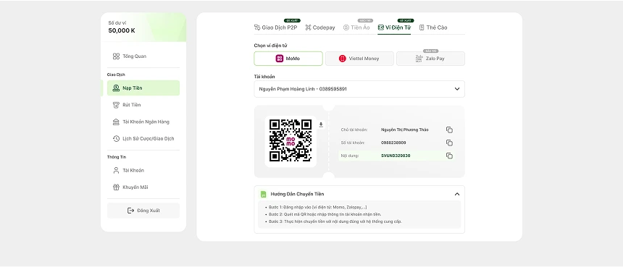Open the Tổng Quan overview page
This screenshot has height=267, width=623.
pyautogui.click(x=143, y=56)
